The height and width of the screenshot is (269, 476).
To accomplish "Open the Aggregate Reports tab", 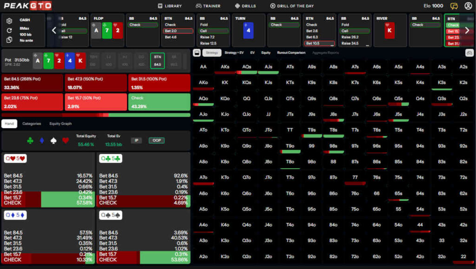I will pyautogui.click(x=325, y=53).
